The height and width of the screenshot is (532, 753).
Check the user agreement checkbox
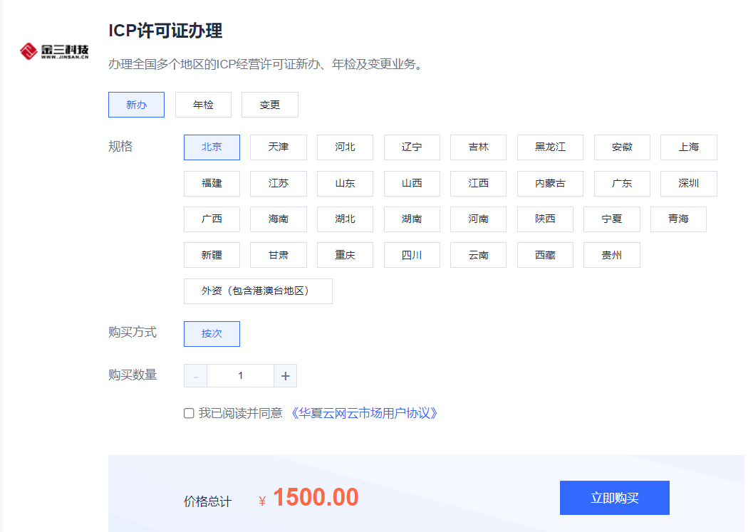point(189,413)
